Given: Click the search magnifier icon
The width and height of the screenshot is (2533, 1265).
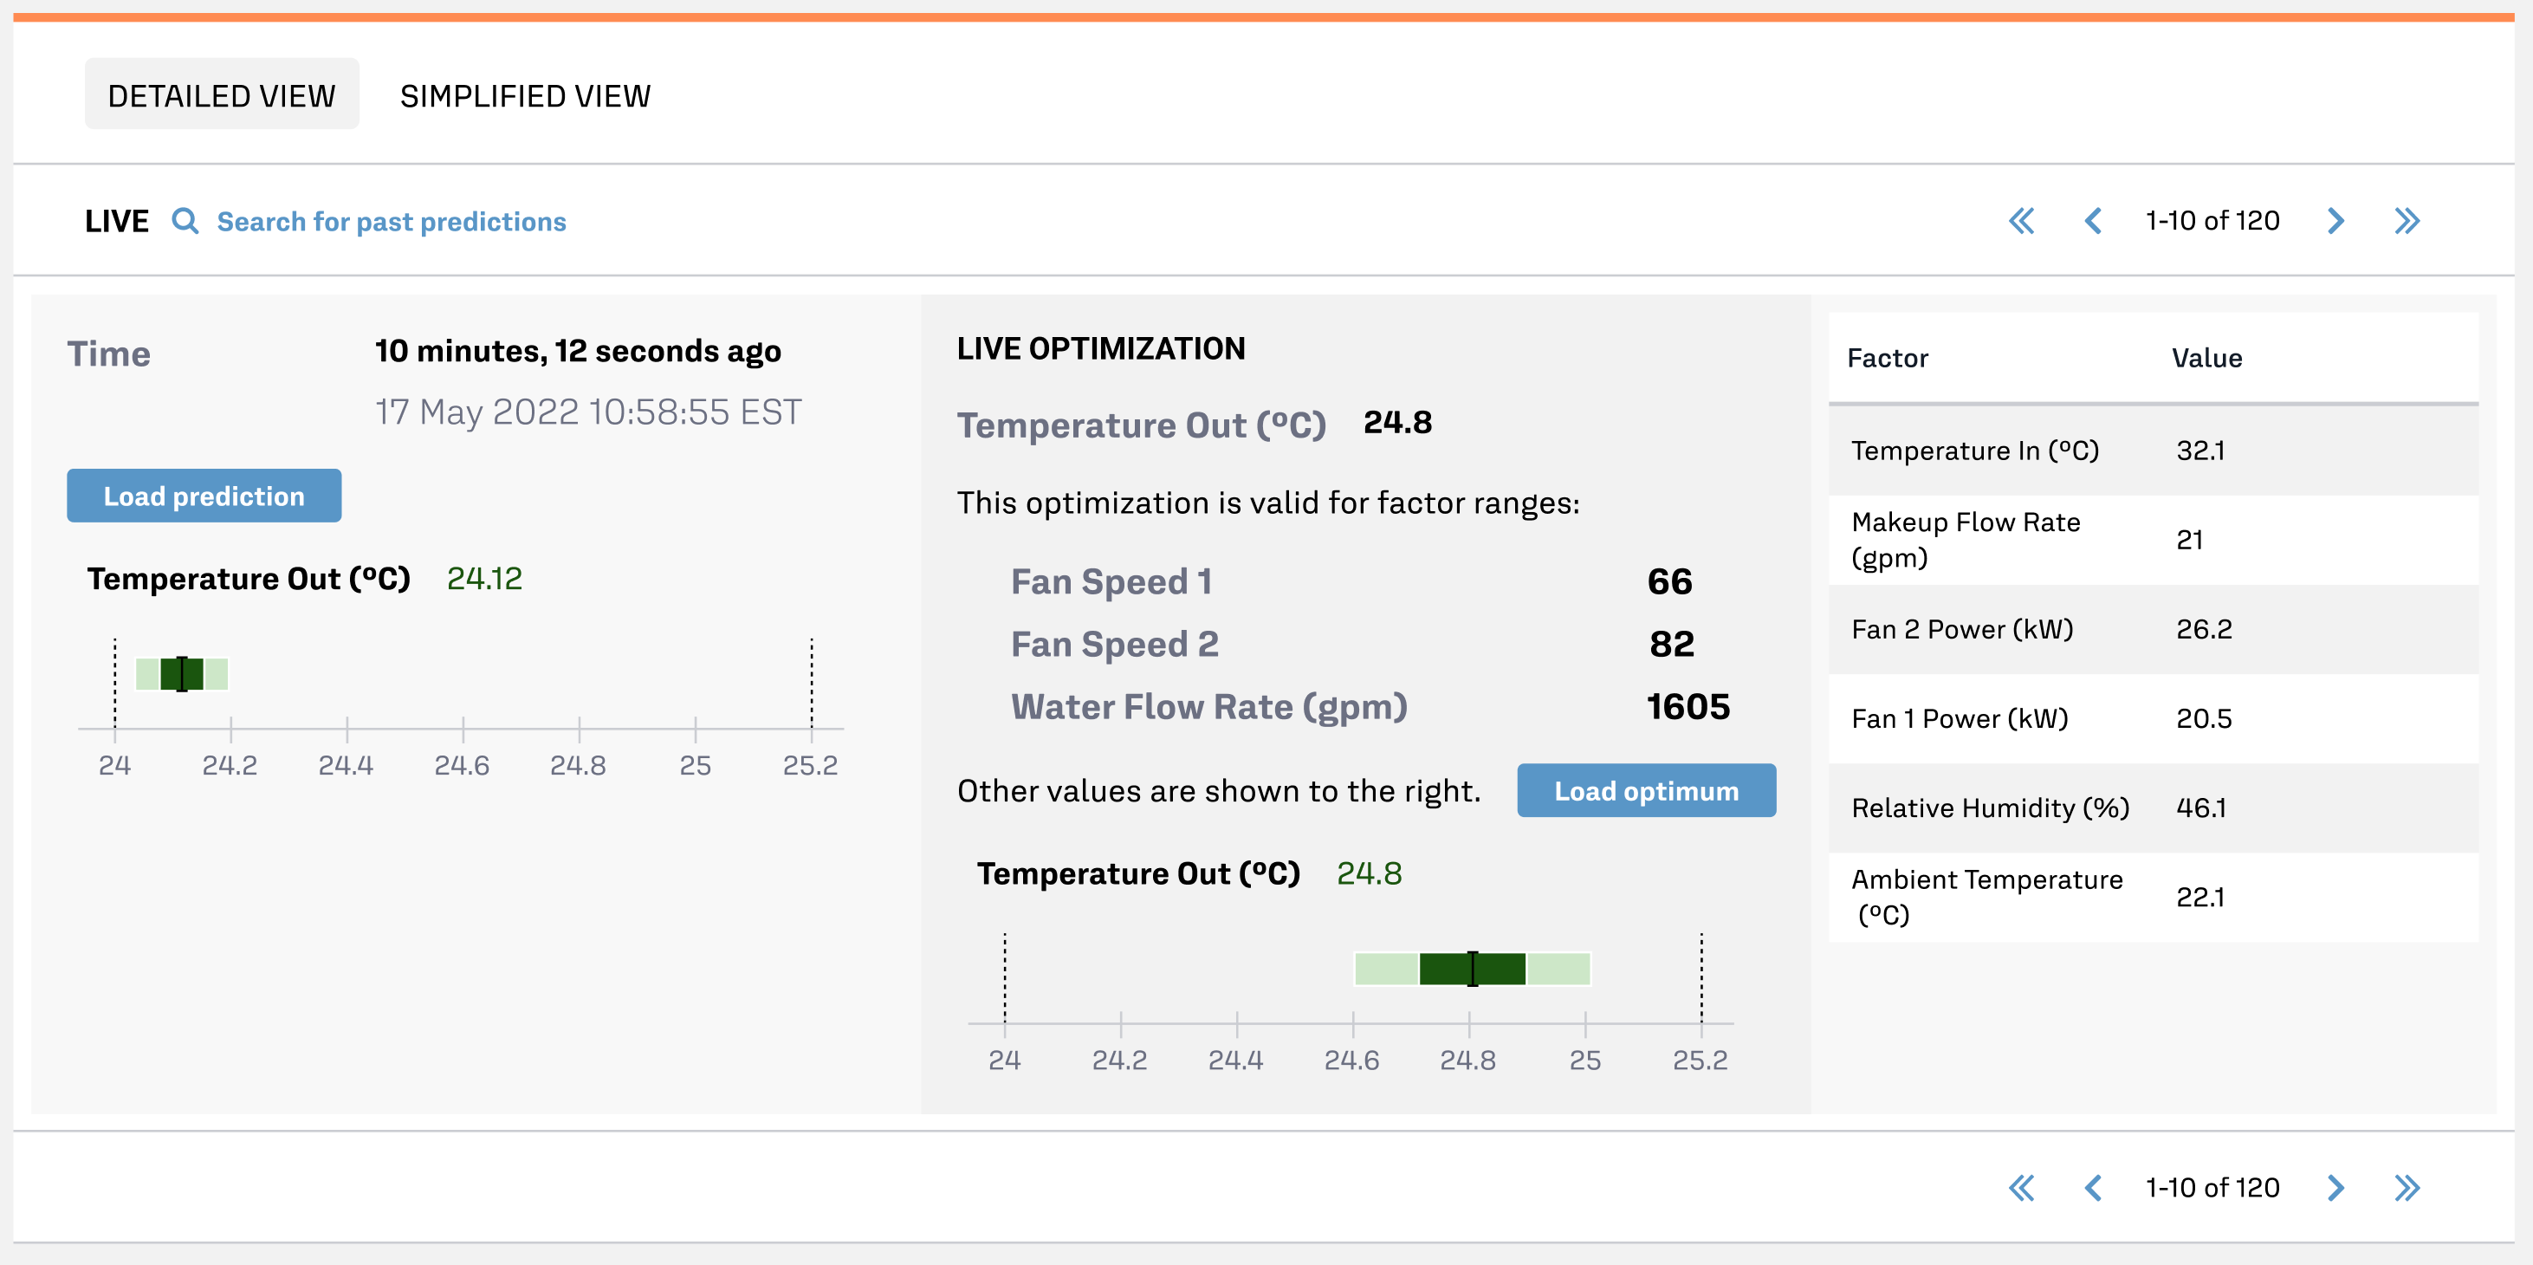Looking at the screenshot, I should [x=185, y=220].
